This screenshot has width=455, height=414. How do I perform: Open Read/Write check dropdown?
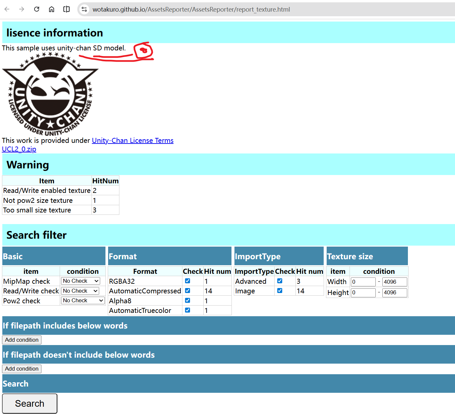pyautogui.click(x=80, y=291)
